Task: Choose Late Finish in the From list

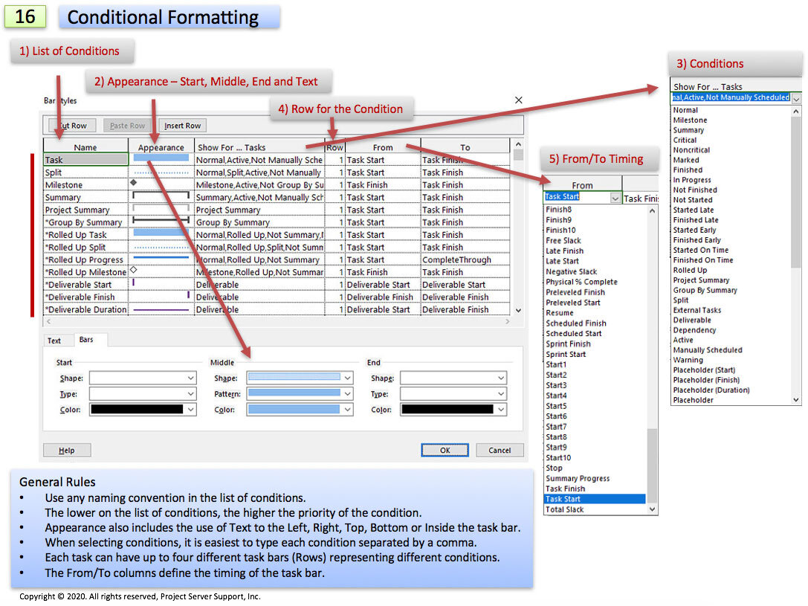Action: click(x=564, y=251)
